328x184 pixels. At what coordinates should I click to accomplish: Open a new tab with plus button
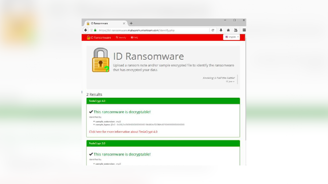[131, 23]
